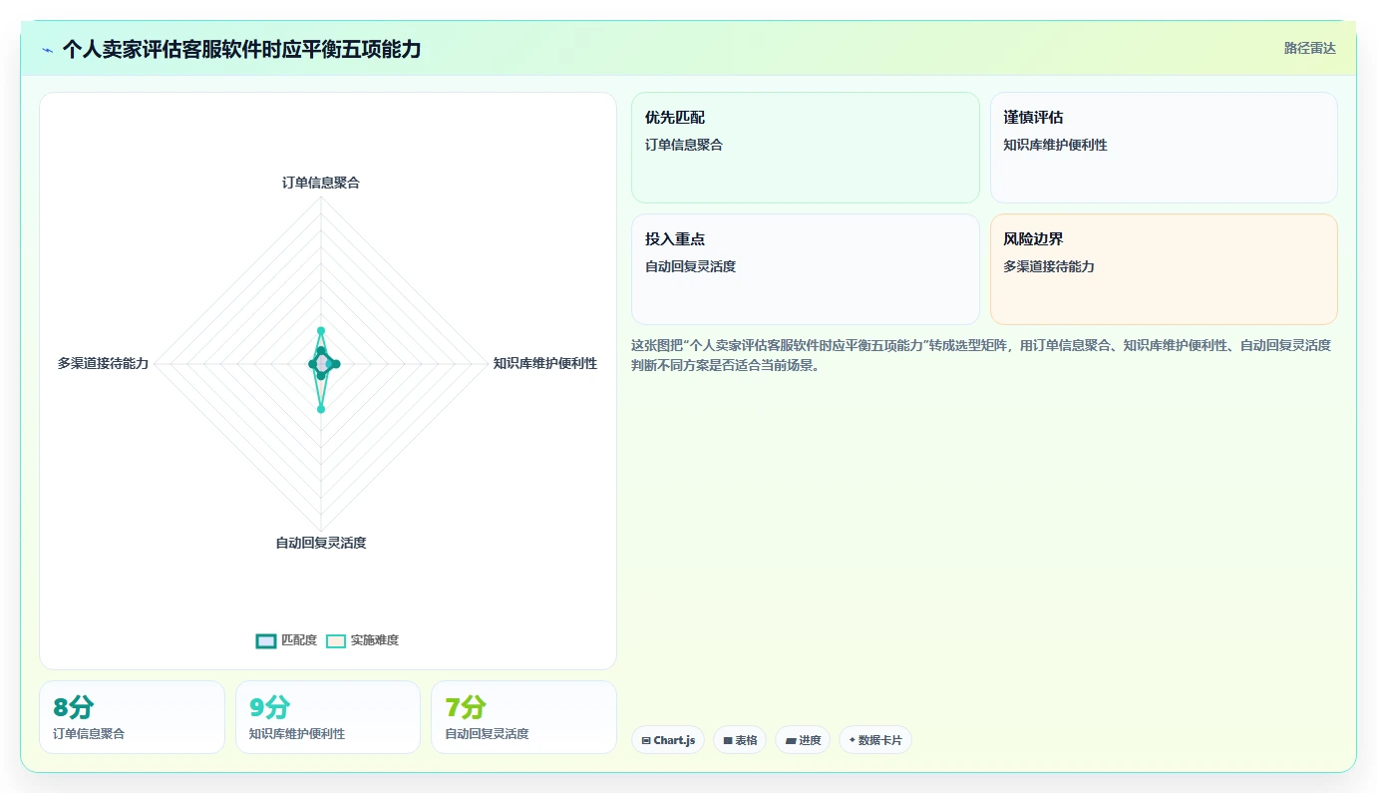Click radar axis label 多渠道接待能力
The image size is (1377, 793).
click(103, 363)
